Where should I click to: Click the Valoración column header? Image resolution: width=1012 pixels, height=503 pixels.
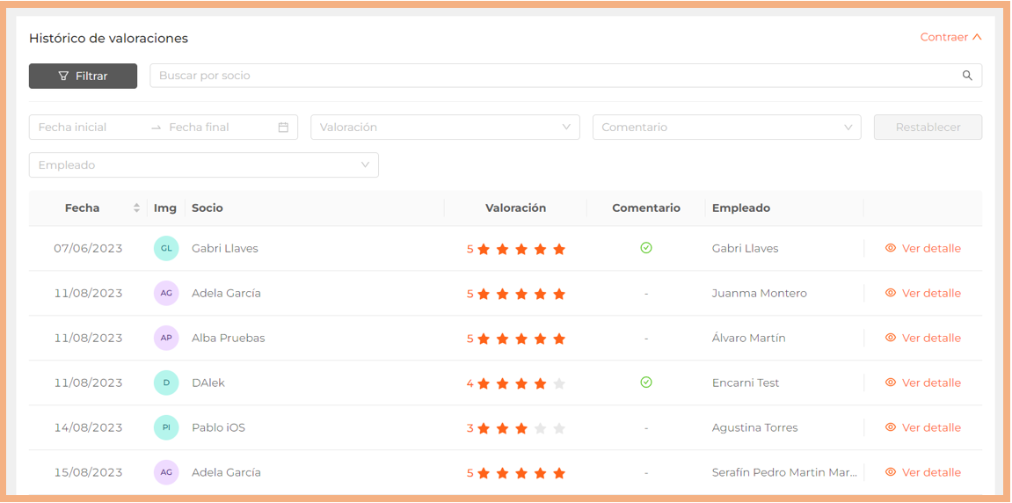[516, 208]
